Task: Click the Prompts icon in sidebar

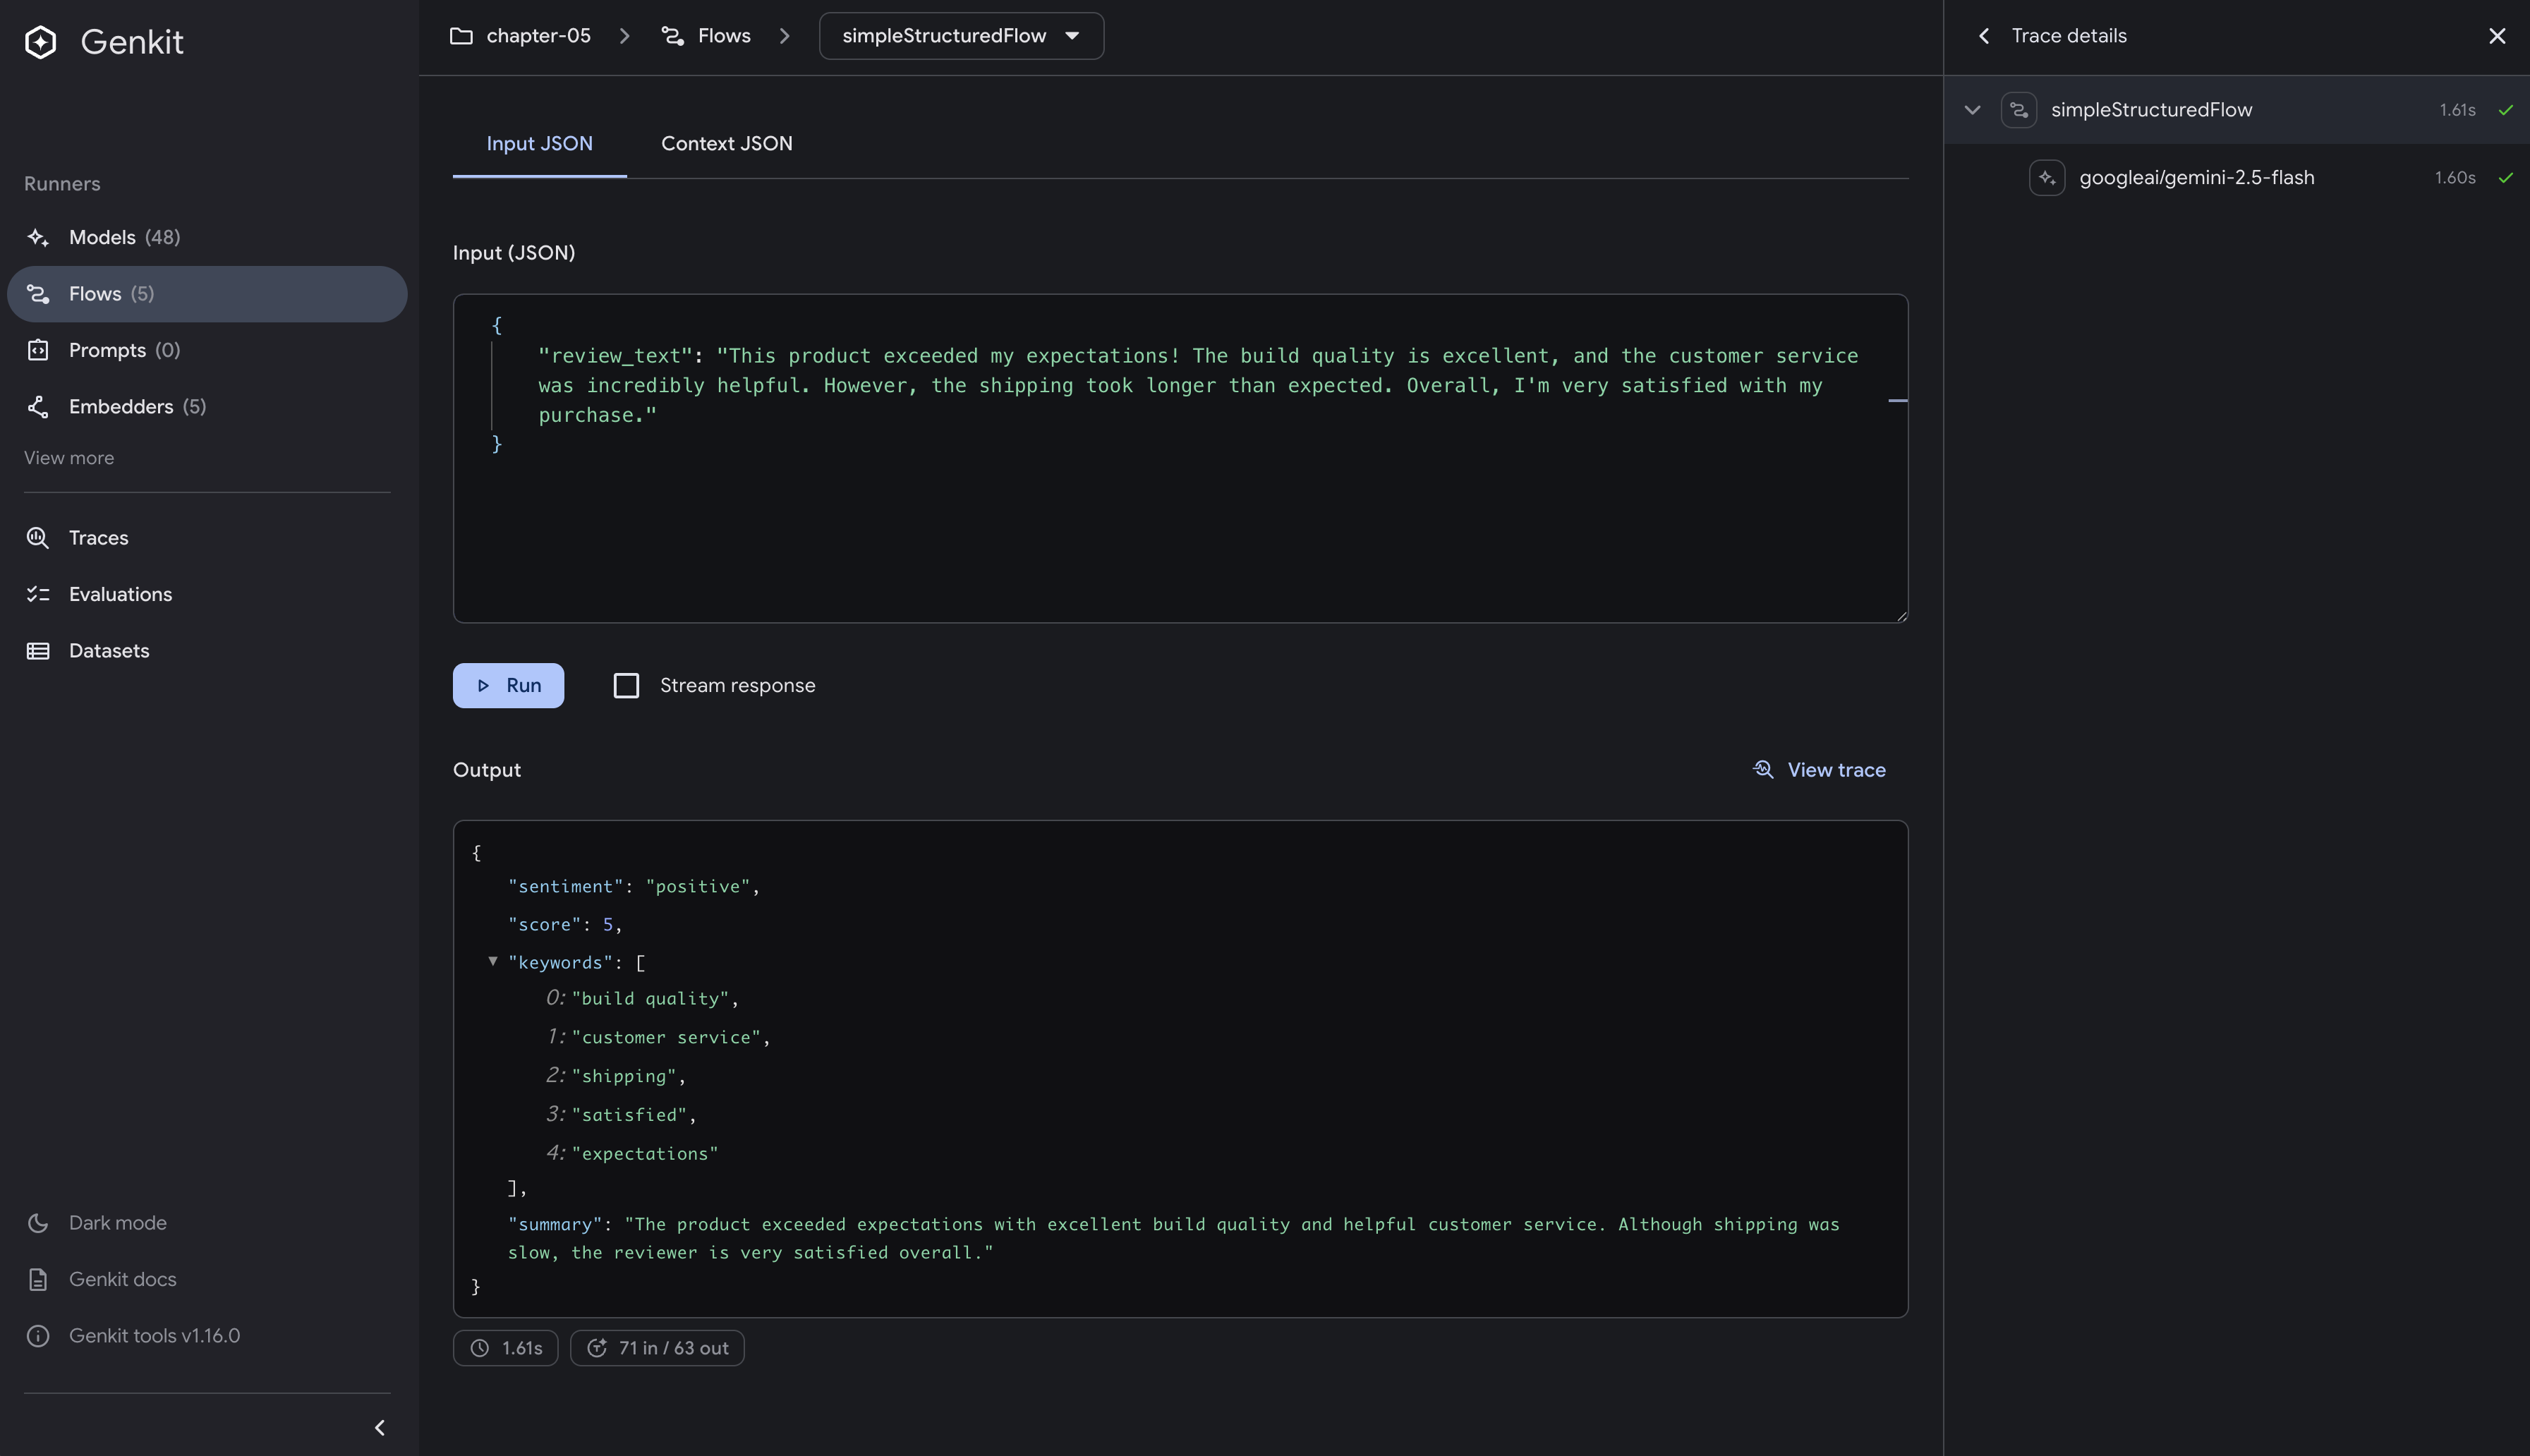Action: click(38, 350)
